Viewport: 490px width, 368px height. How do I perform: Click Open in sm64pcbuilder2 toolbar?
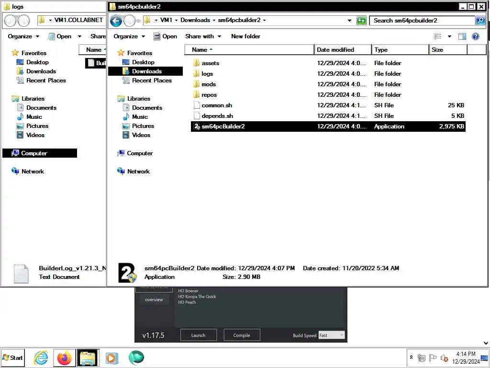tap(165, 36)
